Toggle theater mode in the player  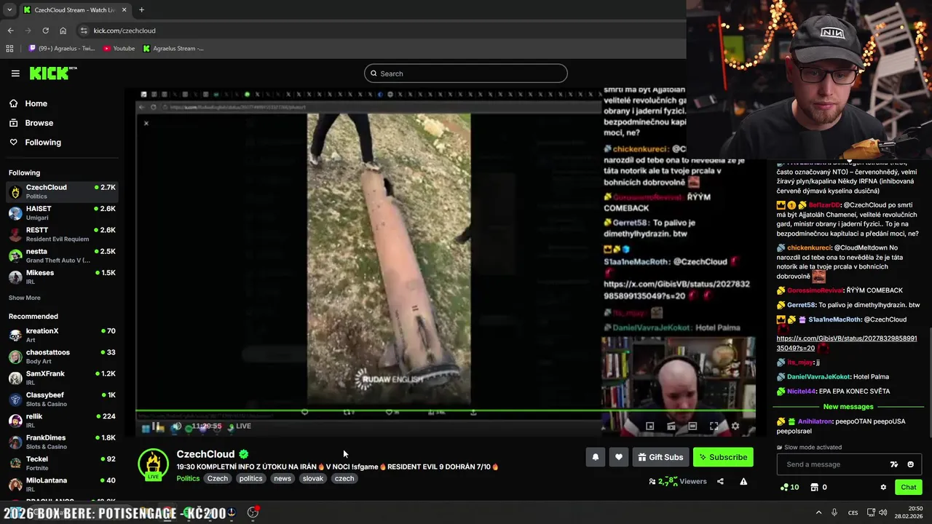(x=692, y=426)
